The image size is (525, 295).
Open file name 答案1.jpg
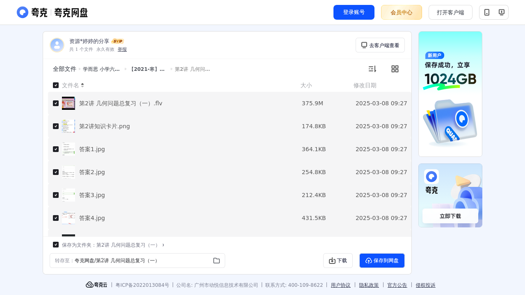tap(92, 149)
